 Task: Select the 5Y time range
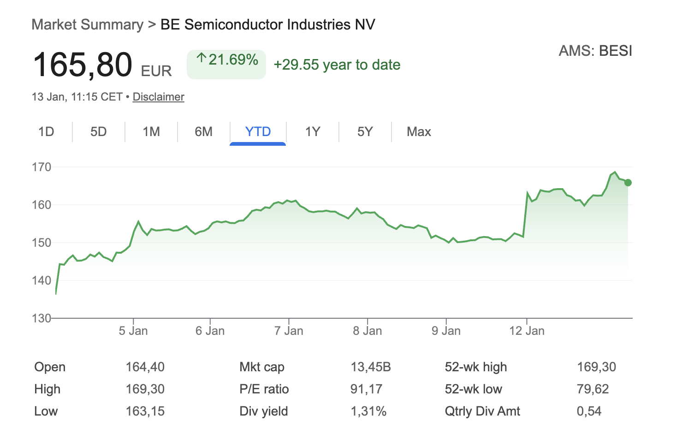[x=365, y=132]
